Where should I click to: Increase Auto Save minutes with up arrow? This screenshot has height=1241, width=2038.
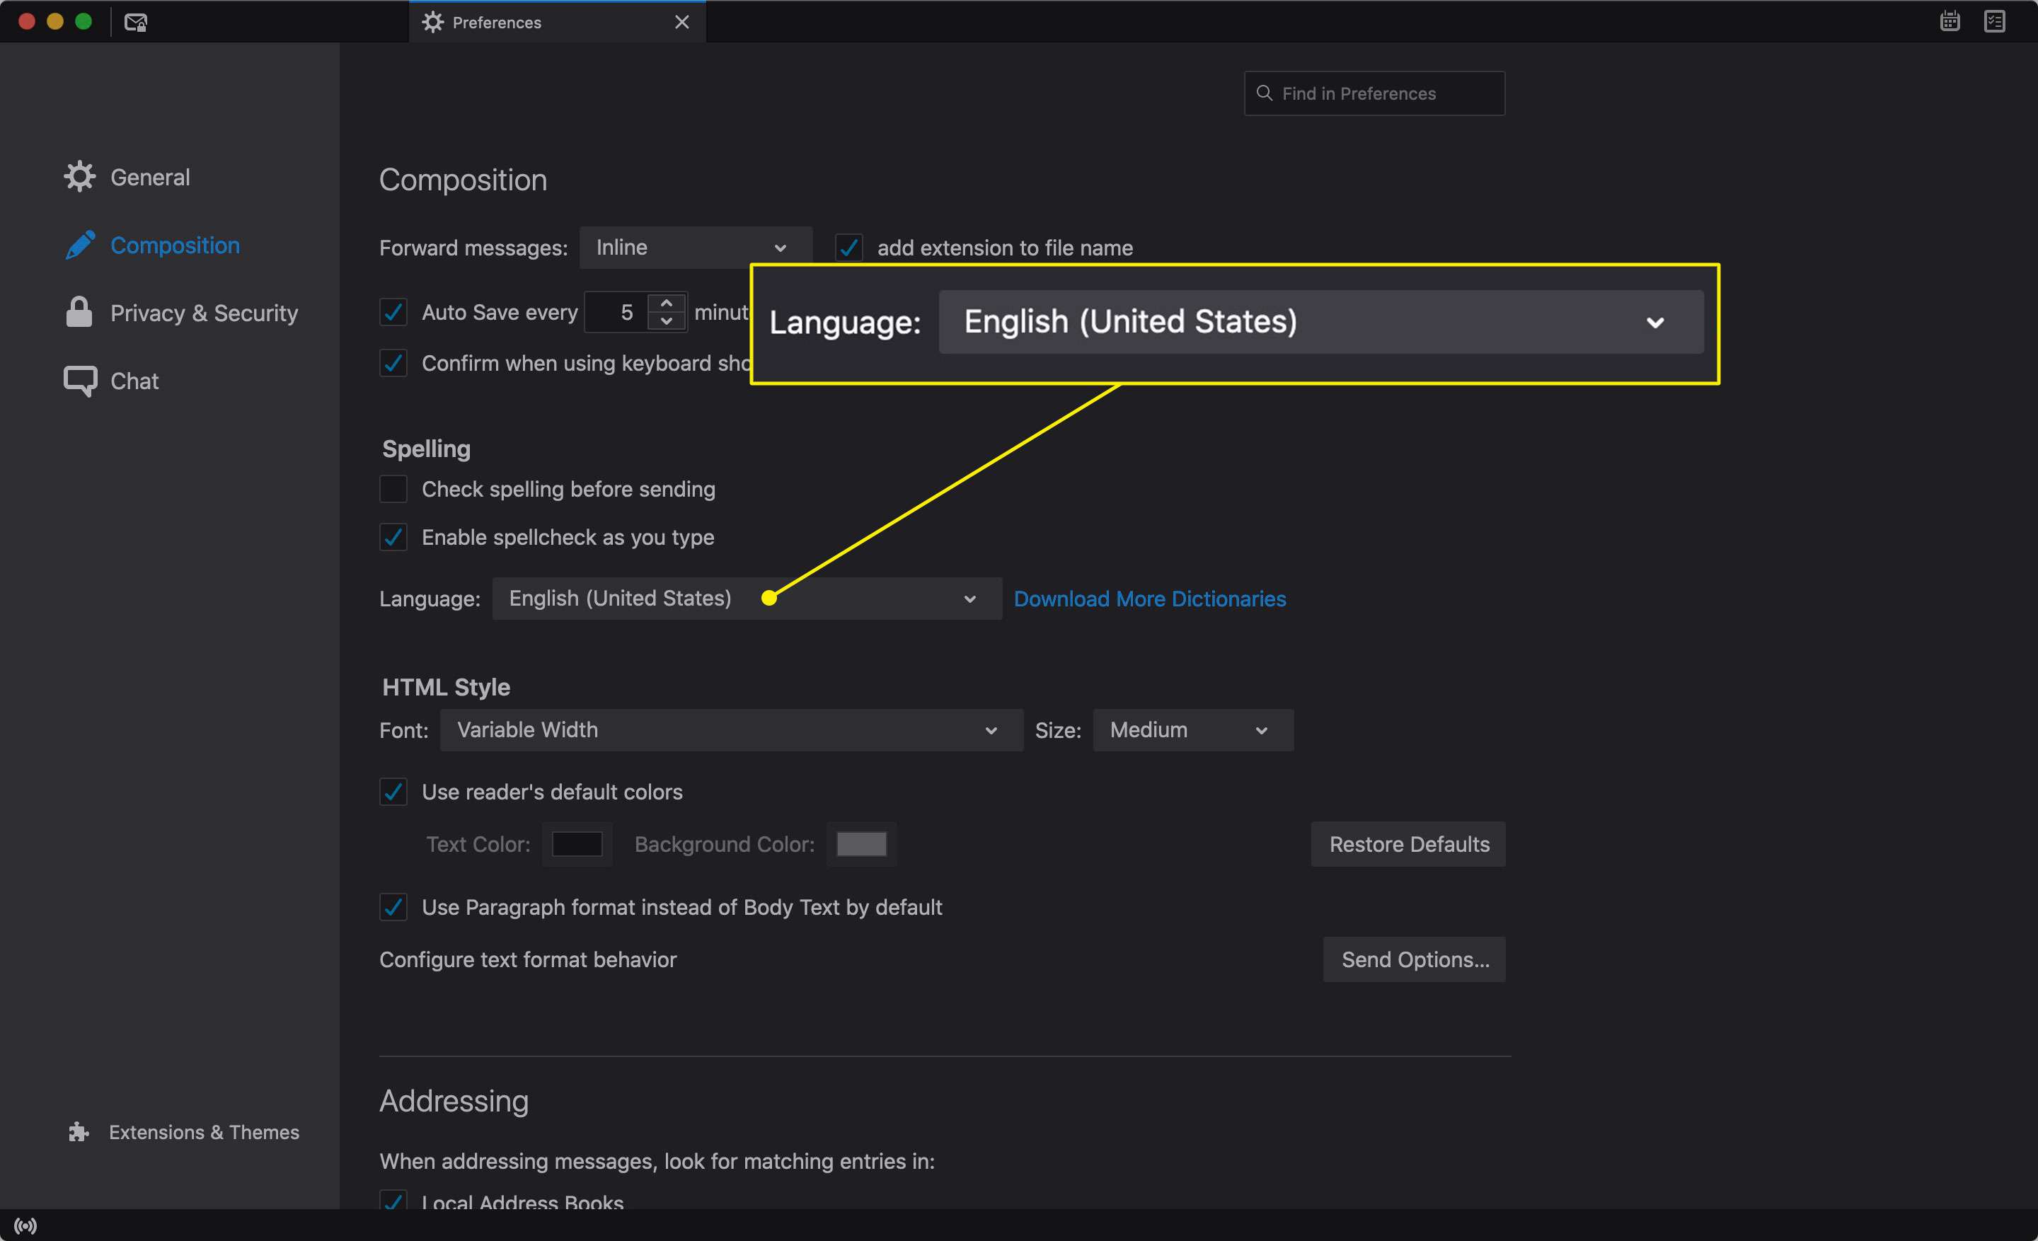(666, 302)
